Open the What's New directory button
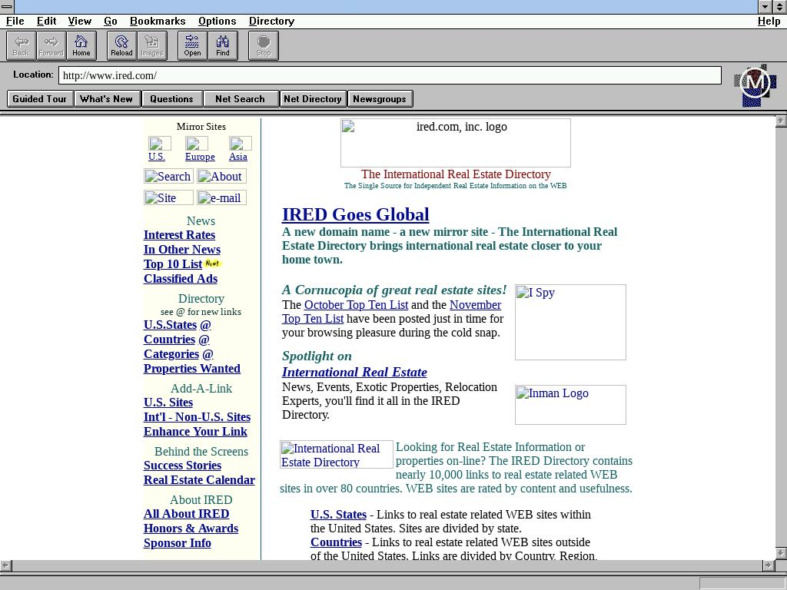This screenshot has width=787, height=590. point(106,98)
